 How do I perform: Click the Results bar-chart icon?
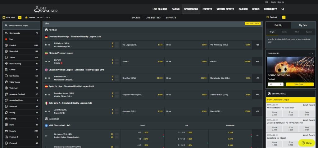point(26,17)
